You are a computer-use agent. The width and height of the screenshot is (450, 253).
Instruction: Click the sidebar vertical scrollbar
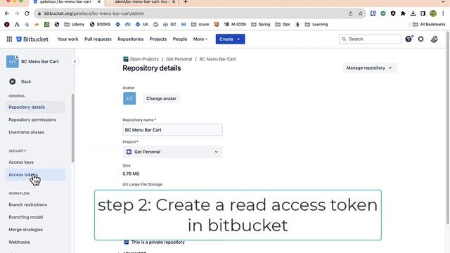click(x=72, y=128)
